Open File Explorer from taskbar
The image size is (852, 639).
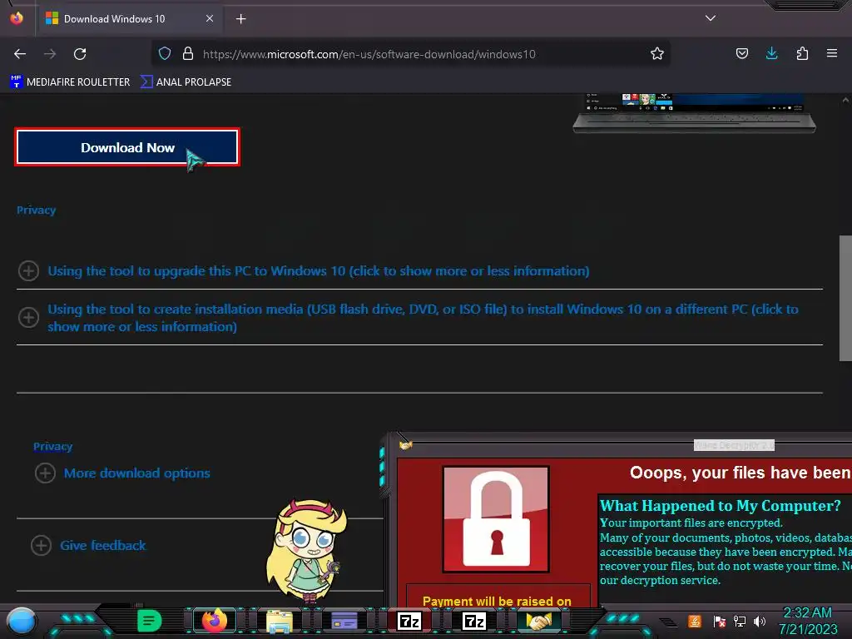pyautogui.click(x=280, y=621)
